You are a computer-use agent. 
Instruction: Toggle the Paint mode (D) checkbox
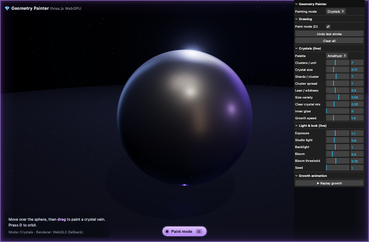[x=328, y=27]
